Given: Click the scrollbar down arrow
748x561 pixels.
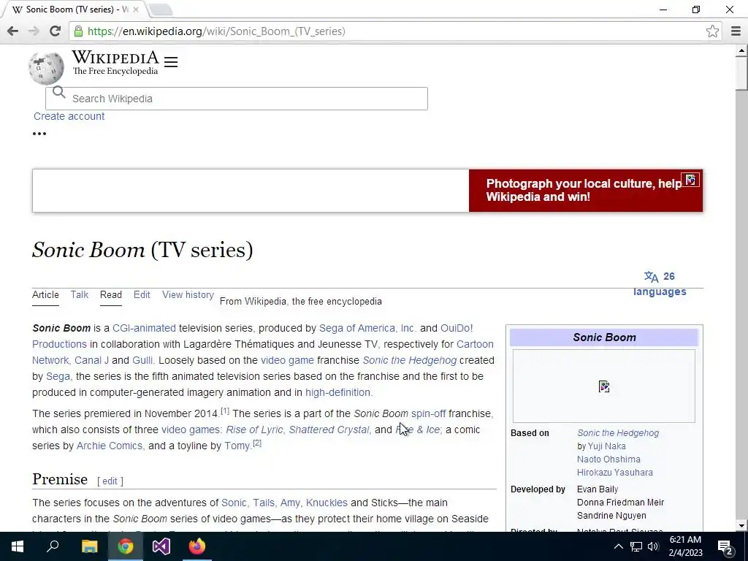Looking at the screenshot, I should click(741, 526).
